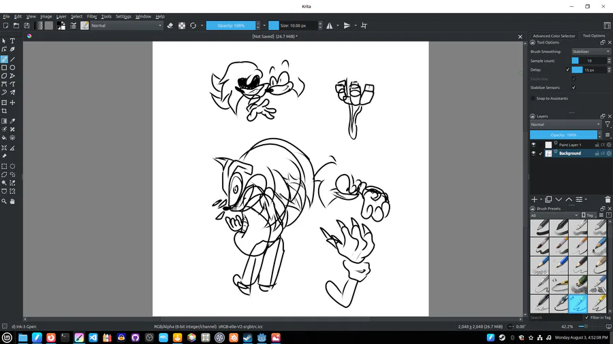Viewport: 613px width, 344px height.
Task: Click the save document icon
Action: pyautogui.click(x=27, y=26)
